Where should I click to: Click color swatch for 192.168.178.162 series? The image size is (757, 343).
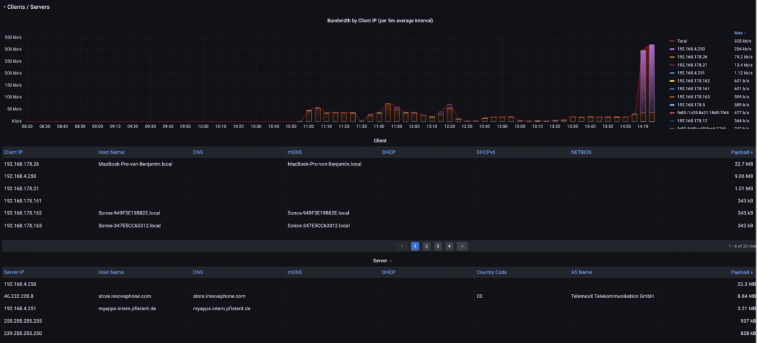[672, 81]
